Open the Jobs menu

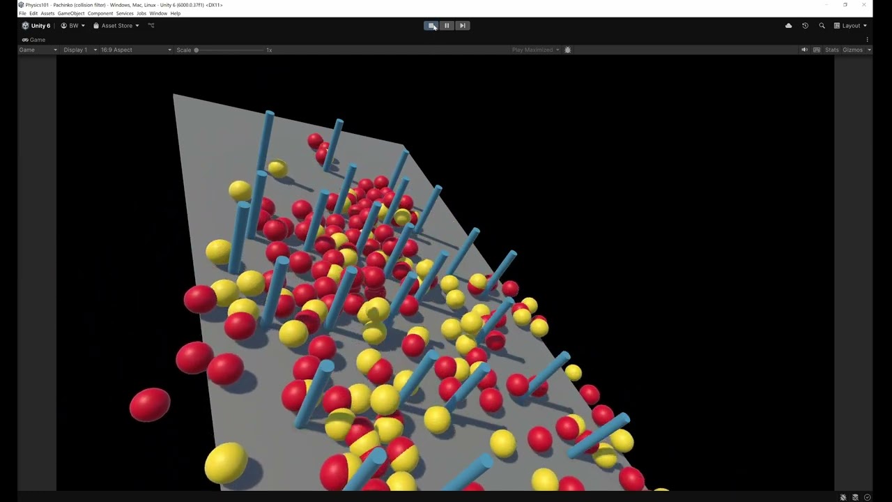click(141, 13)
